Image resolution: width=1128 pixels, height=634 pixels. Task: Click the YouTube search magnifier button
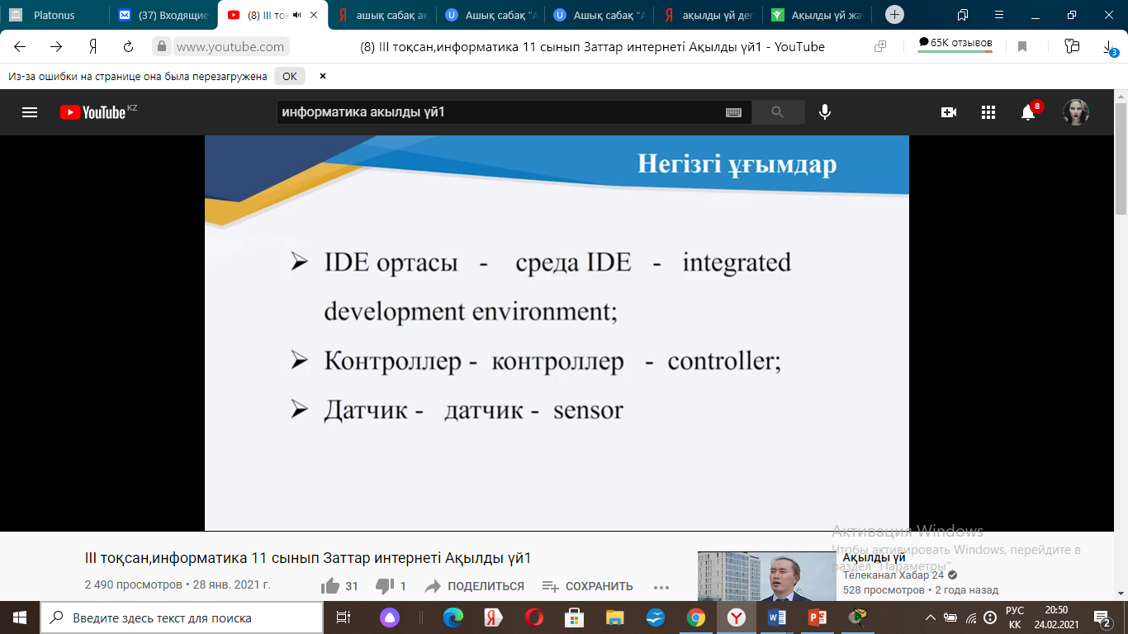778,112
